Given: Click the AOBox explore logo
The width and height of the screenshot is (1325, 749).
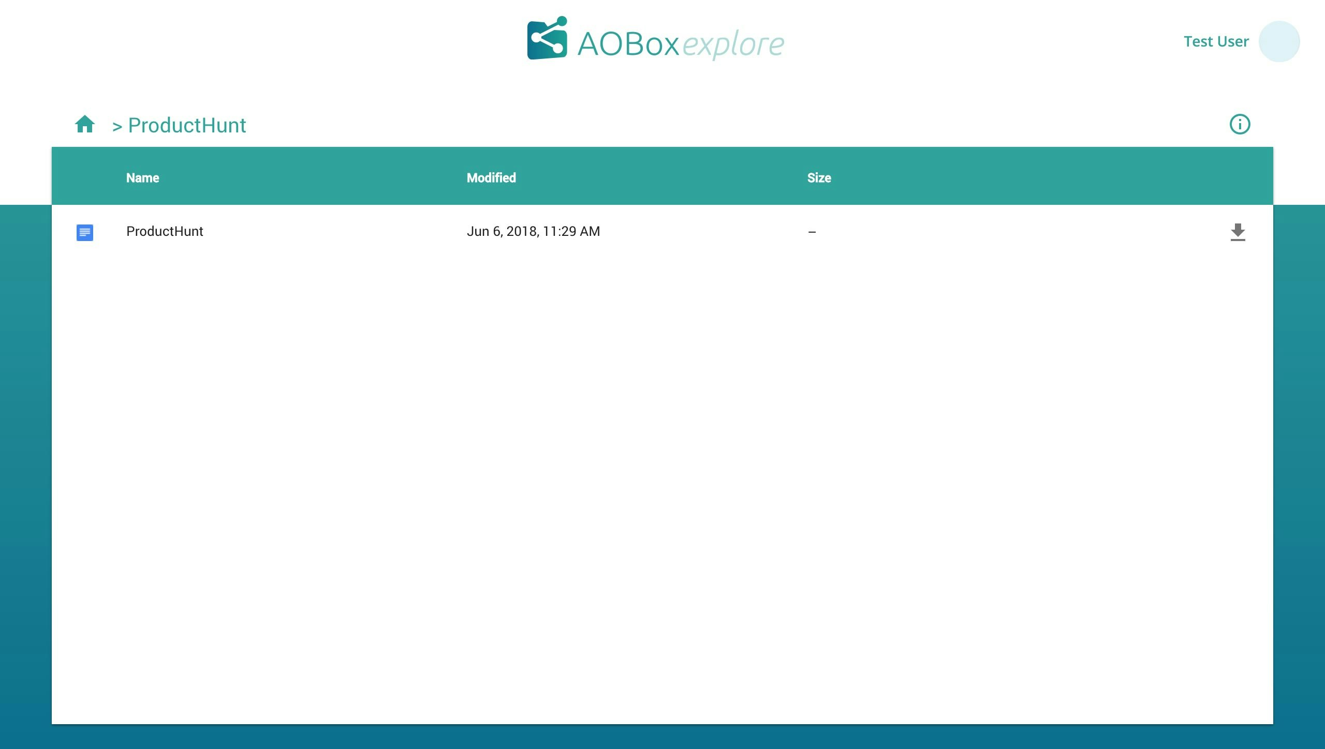Looking at the screenshot, I should [x=655, y=41].
